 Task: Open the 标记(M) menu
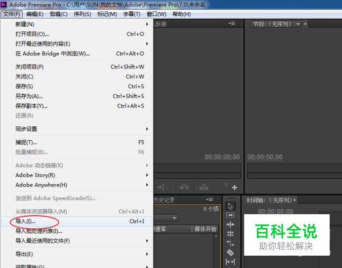point(107,14)
